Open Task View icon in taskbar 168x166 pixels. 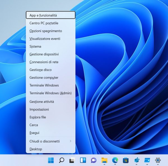tap(72, 160)
